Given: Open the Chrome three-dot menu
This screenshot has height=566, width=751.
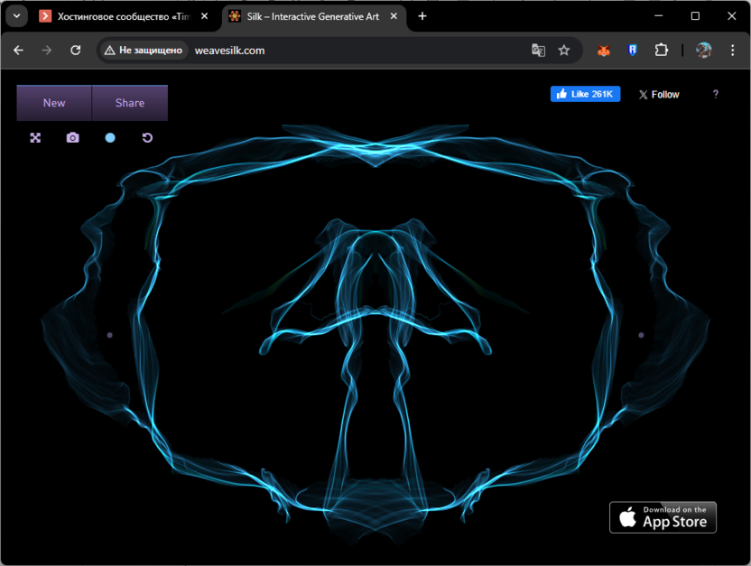Looking at the screenshot, I should [x=732, y=51].
